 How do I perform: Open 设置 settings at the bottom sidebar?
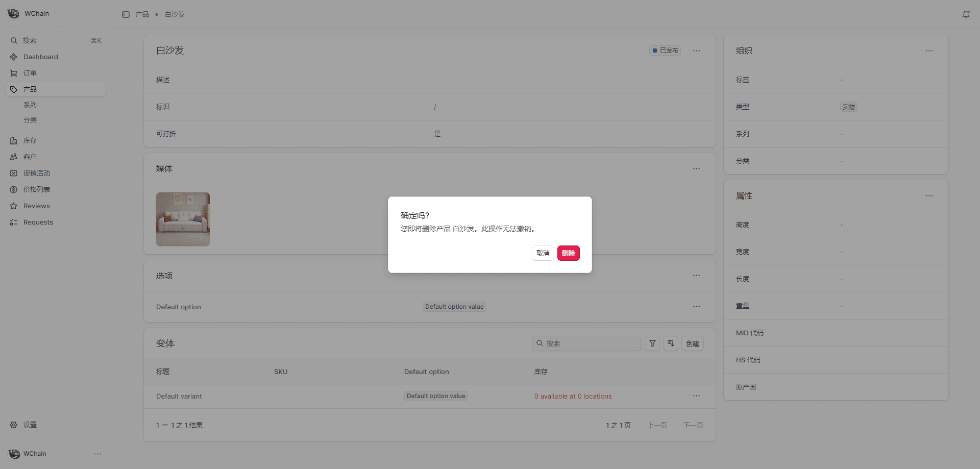(30, 425)
